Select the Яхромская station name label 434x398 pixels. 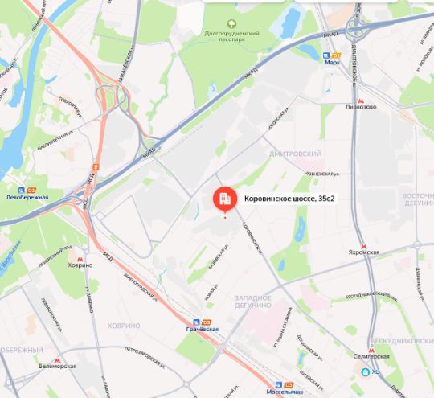tap(364, 252)
